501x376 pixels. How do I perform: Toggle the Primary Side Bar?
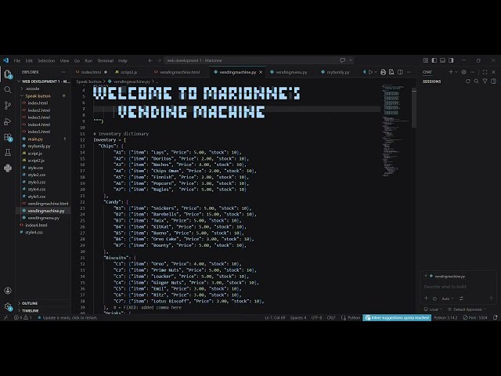(x=434, y=60)
